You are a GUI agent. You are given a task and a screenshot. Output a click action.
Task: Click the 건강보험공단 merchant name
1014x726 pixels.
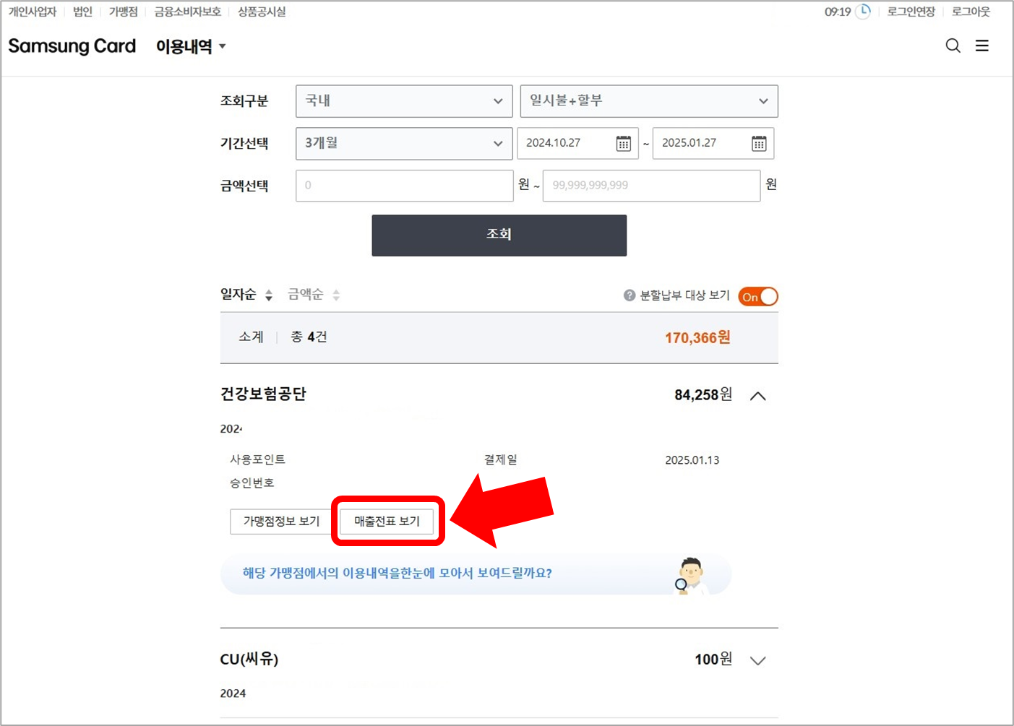(263, 394)
